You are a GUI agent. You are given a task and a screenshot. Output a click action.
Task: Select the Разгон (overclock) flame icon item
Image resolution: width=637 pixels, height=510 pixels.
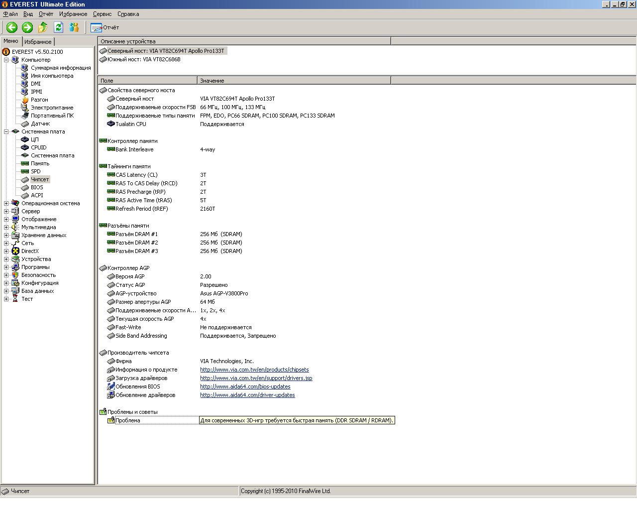pyautogui.click(x=25, y=100)
